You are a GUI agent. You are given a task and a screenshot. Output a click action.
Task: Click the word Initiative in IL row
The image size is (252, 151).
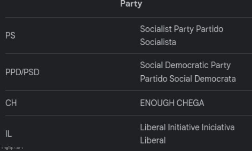pyautogui.click(x=184, y=128)
